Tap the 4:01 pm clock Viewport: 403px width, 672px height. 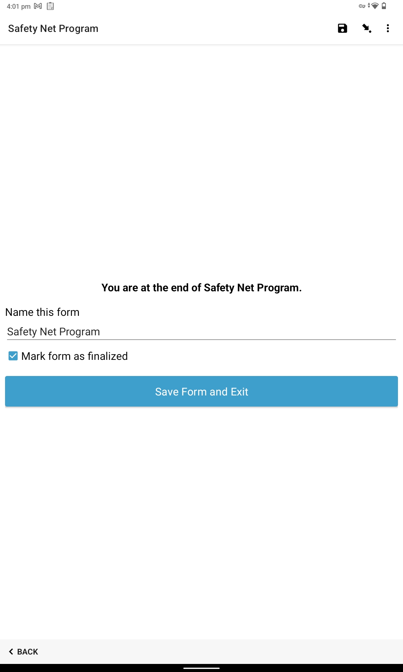pos(18,6)
